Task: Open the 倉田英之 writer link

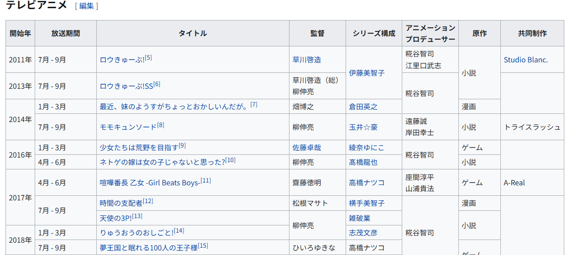Action: pyautogui.click(x=363, y=107)
